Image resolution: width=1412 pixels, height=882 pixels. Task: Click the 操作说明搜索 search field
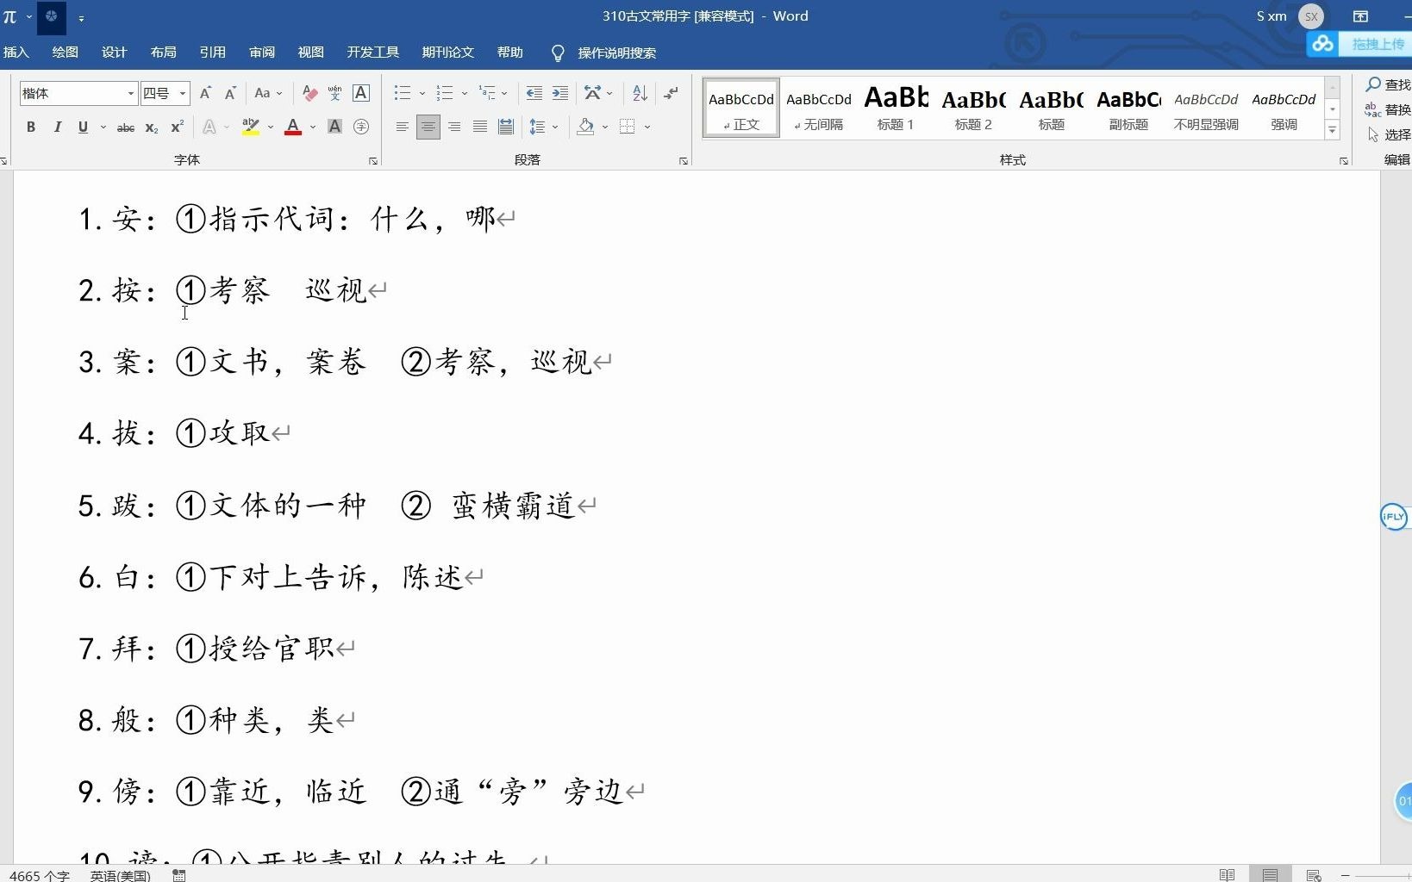pyautogui.click(x=617, y=53)
